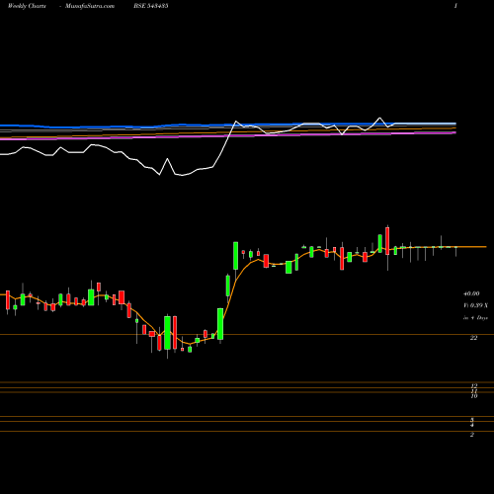Screen dimensions: 494x494
Task: Click the '10' price level label
Action: point(474,396)
